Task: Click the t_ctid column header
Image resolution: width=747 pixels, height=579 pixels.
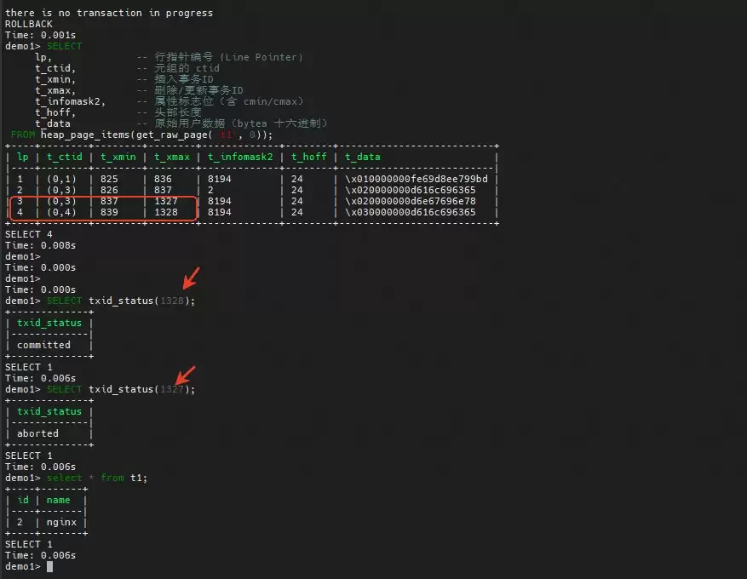Action: [x=65, y=157]
